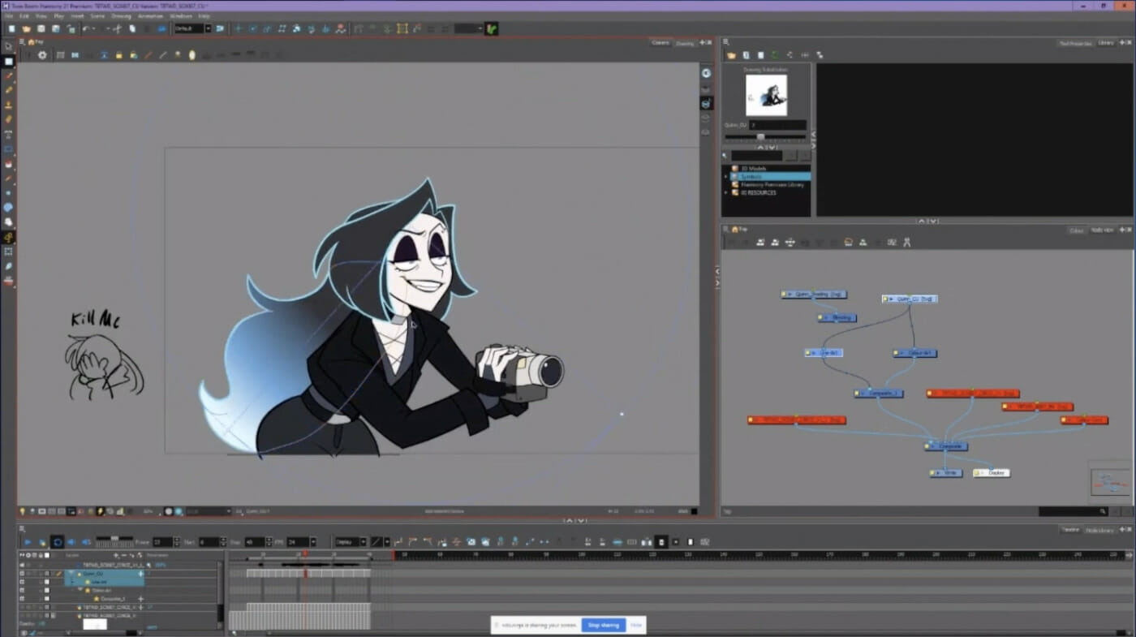Enable loop playback in the playback toolbar
This screenshot has height=637, width=1136.
click(58, 541)
